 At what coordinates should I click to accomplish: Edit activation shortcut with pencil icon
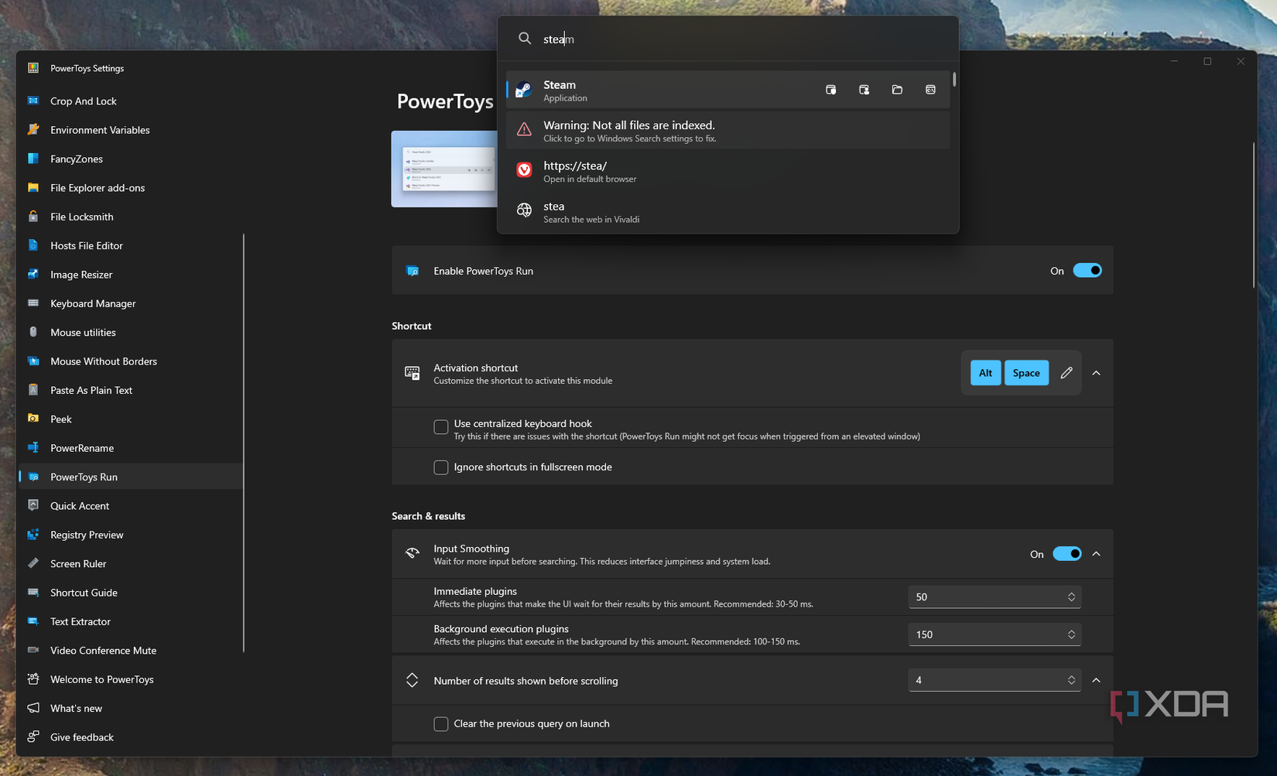pos(1066,373)
